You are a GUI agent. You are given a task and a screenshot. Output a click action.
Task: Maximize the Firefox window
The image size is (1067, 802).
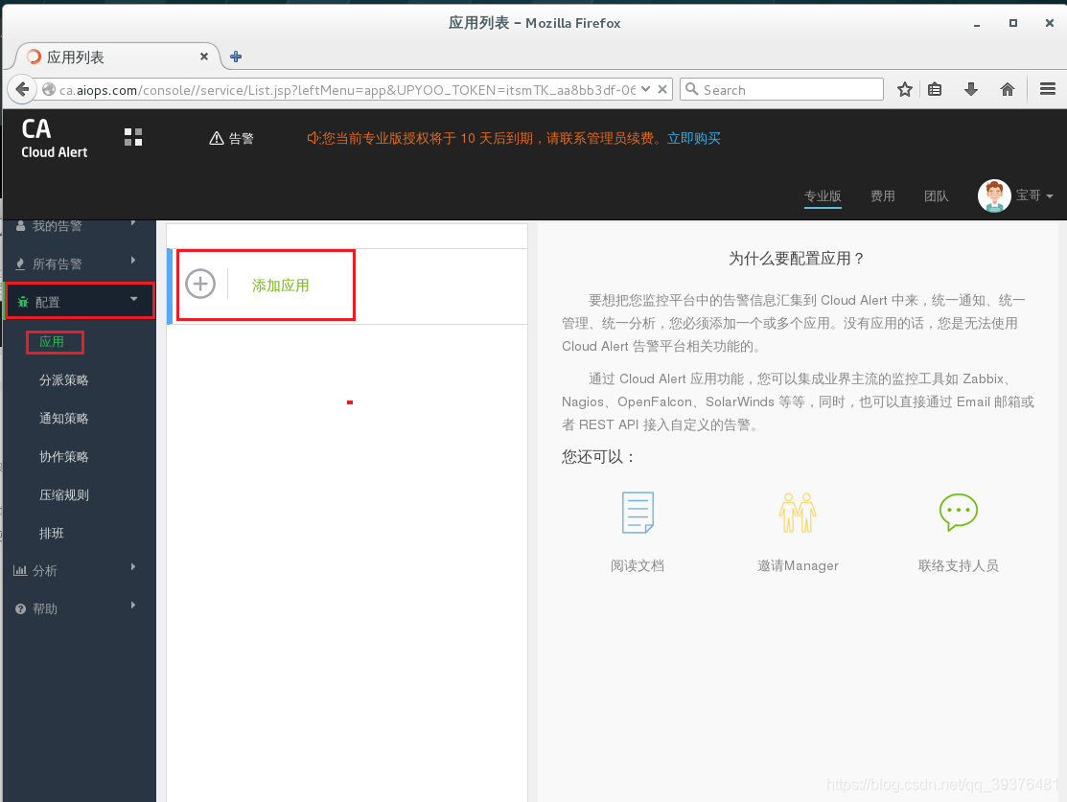[x=1012, y=23]
